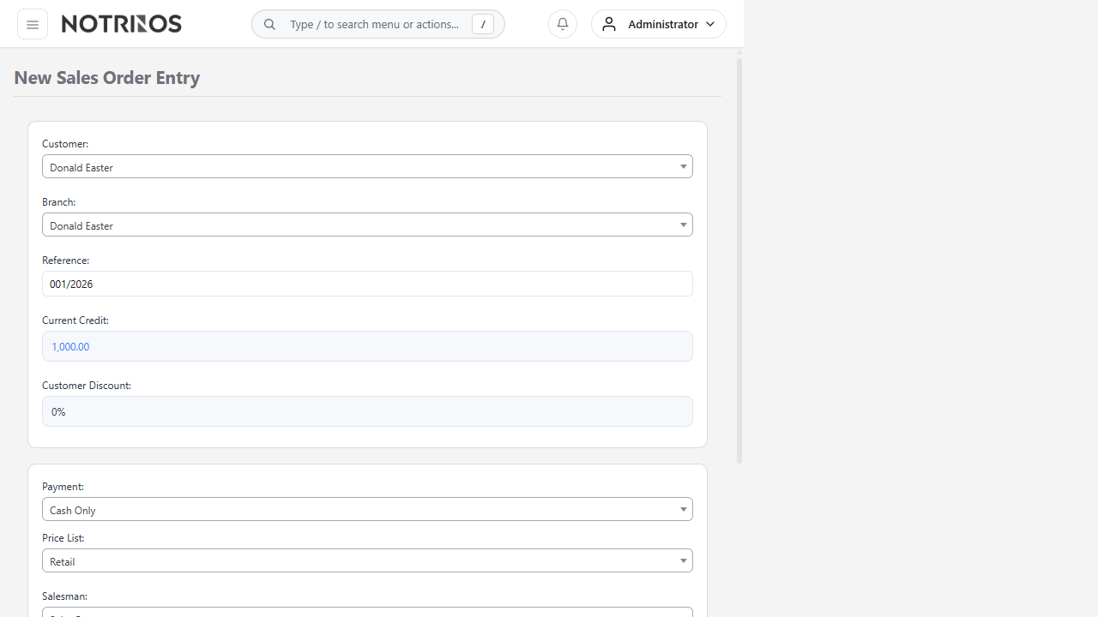
Task: Click the scroll-up arrow on the scrollbar
Action: coord(739,52)
